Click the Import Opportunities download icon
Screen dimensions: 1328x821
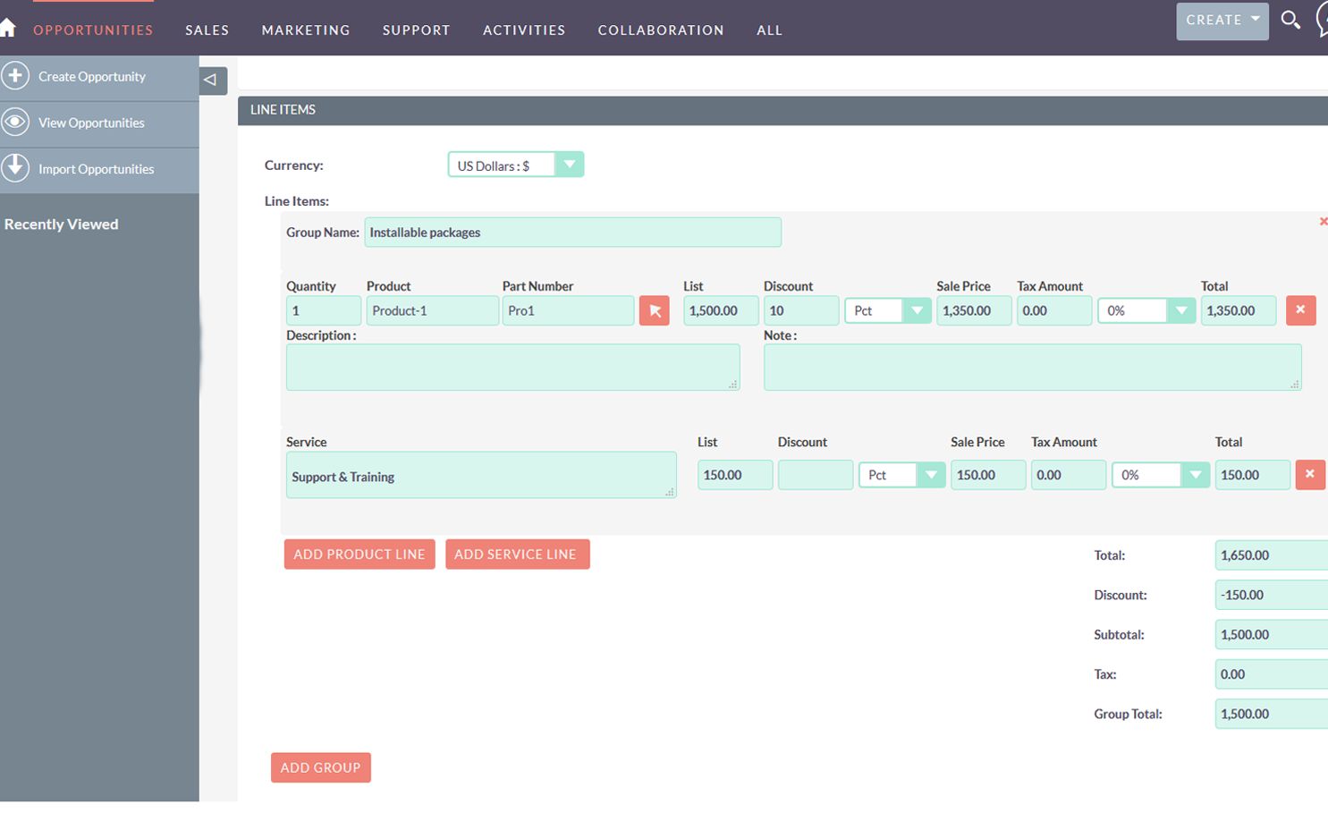15,168
